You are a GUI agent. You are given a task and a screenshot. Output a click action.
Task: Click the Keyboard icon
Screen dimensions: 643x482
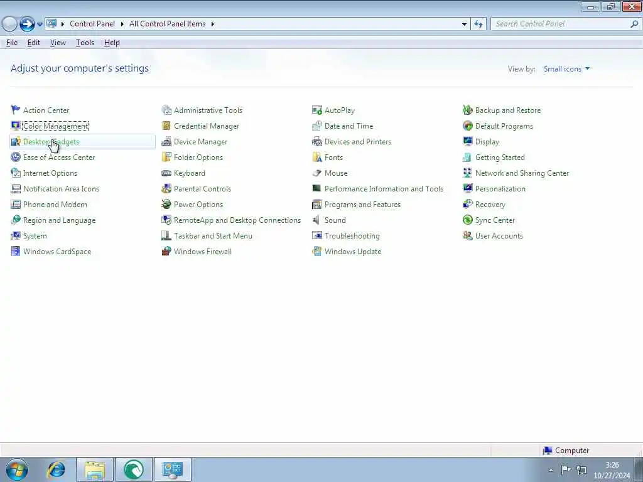tap(166, 173)
